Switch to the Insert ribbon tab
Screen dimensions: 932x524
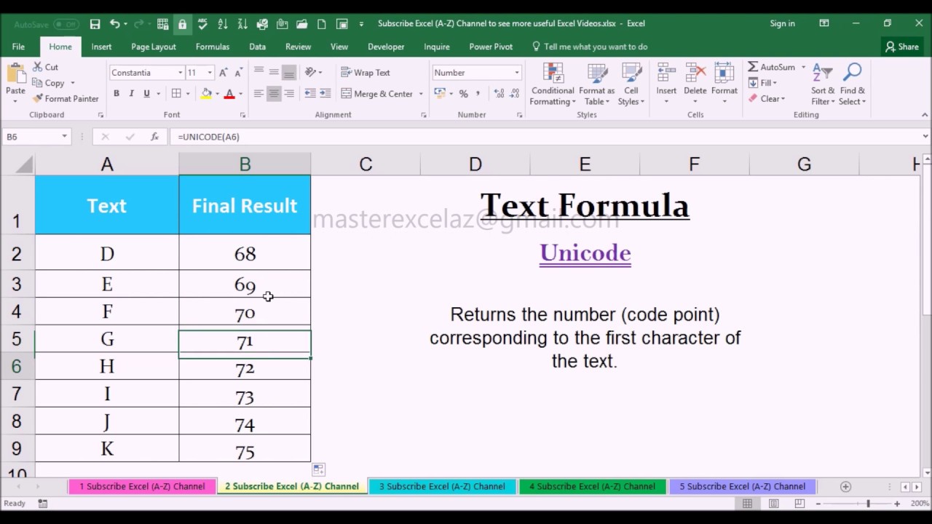click(x=101, y=47)
